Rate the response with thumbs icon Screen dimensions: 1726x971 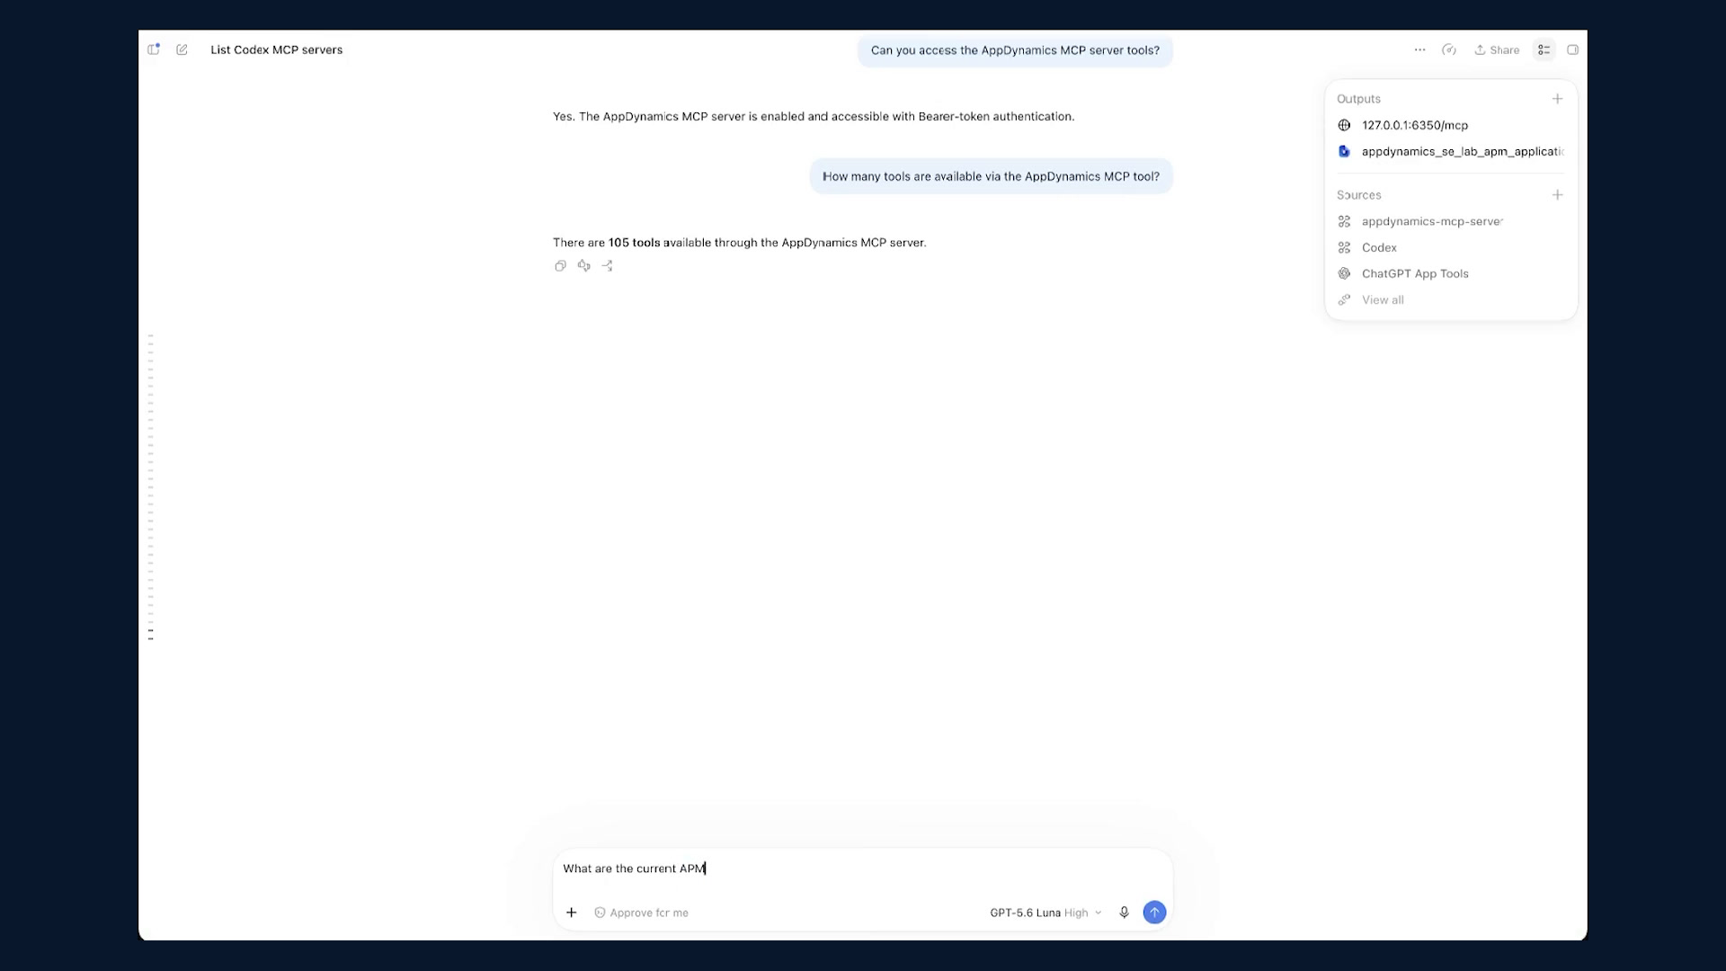[x=583, y=265]
